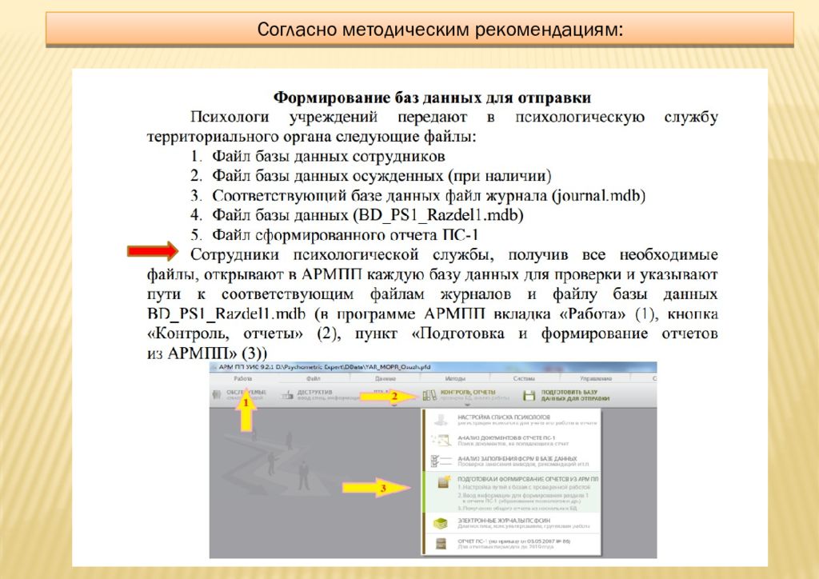Click the red arrow beside the Сотрудники paragraph
The height and width of the screenshot is (579, 819).
pyautogui.click(x=152, y=252)
